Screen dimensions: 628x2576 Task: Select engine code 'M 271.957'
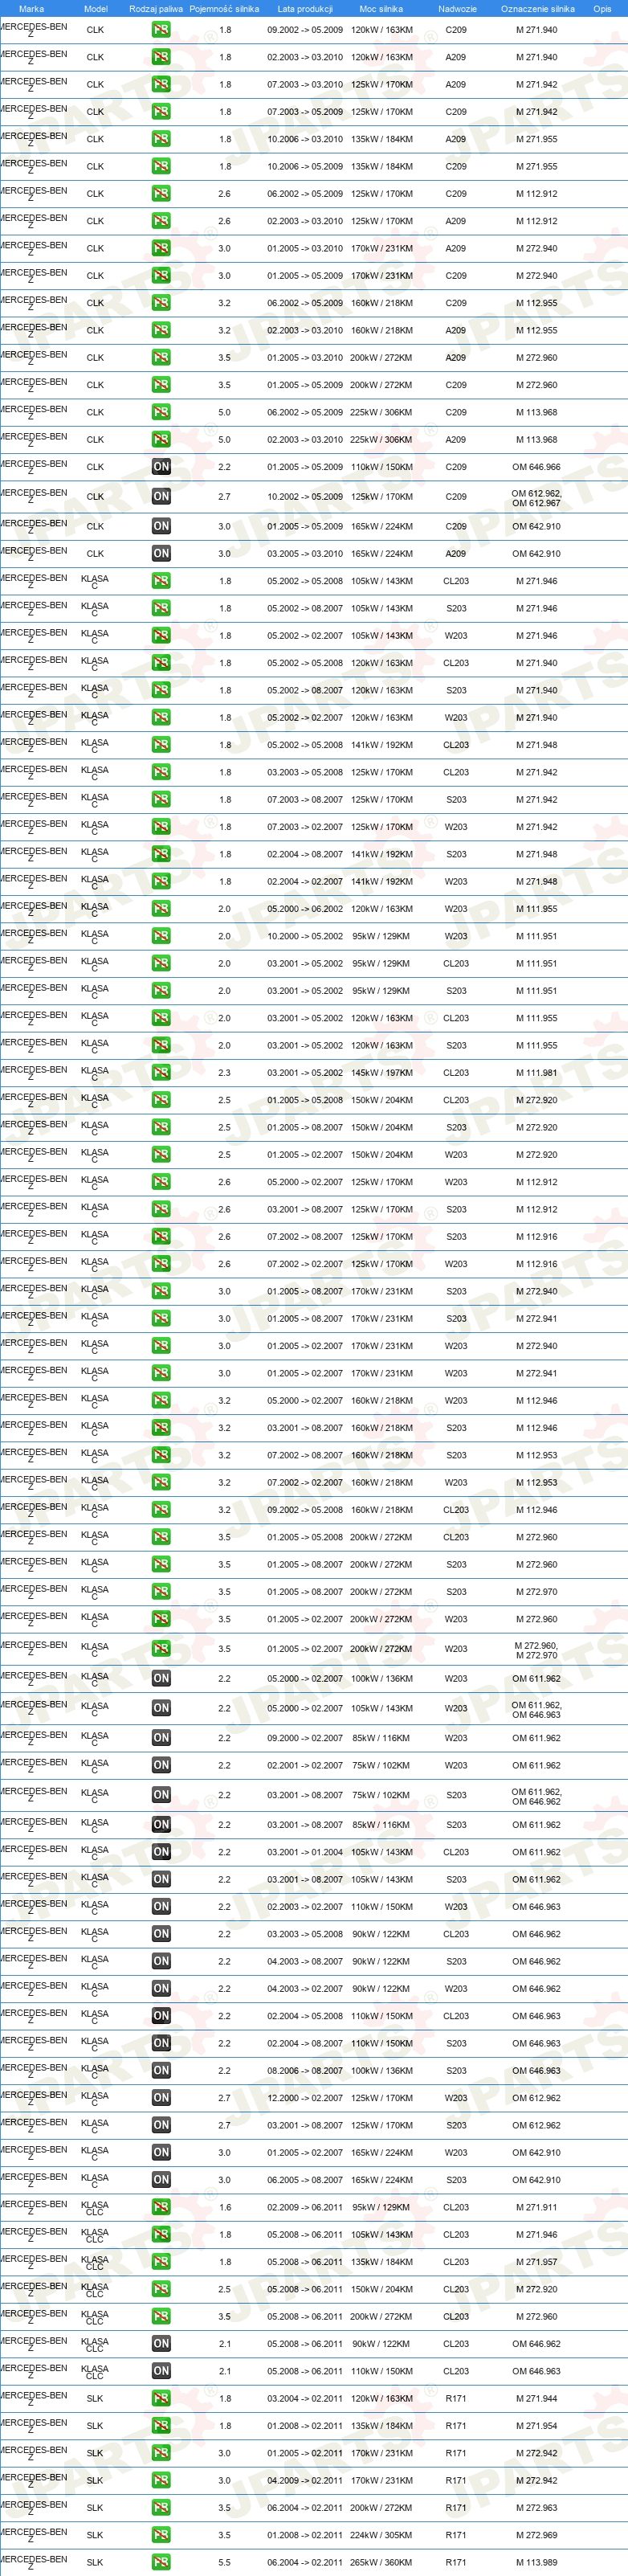[x=537, y=2262]
